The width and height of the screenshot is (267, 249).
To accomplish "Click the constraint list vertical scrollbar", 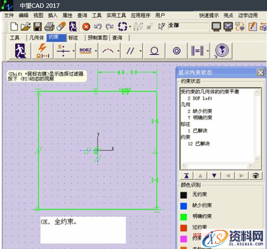I will (257, 125).
